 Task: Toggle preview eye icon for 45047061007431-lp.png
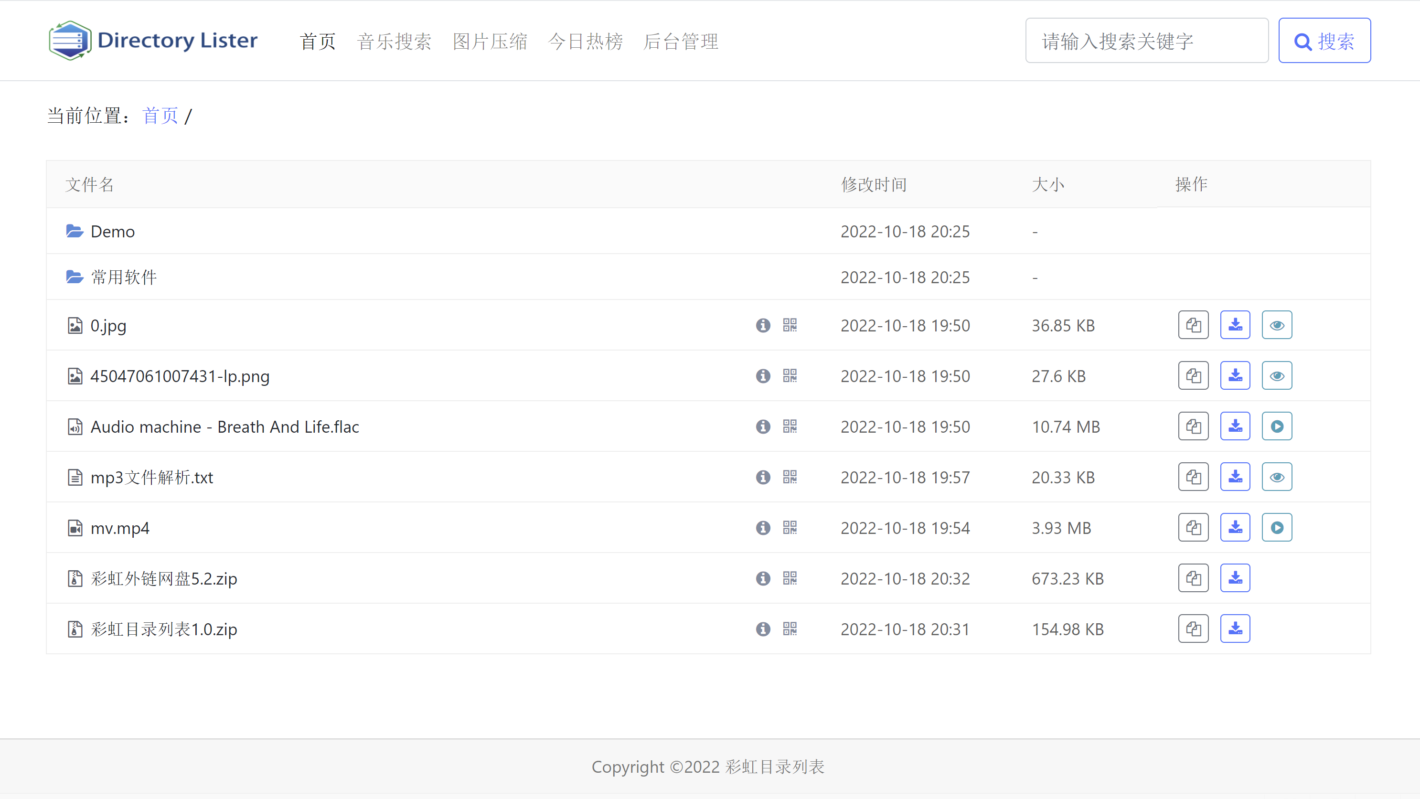(1277, 375)
